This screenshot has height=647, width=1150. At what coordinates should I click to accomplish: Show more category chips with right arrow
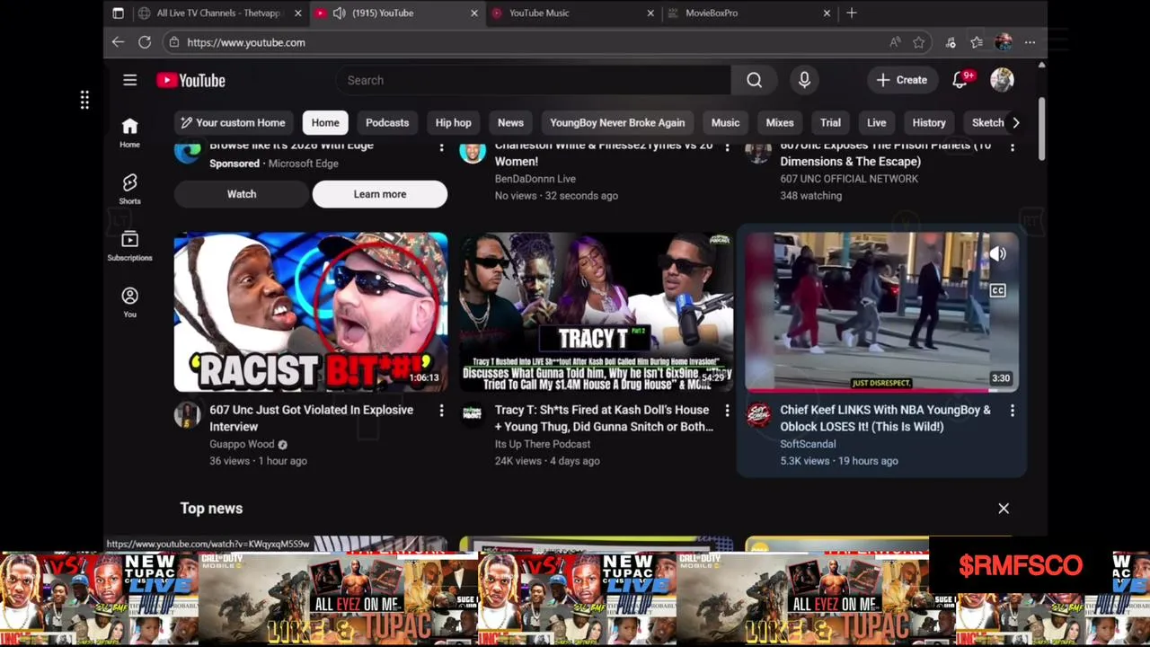tap(1015, 122)
